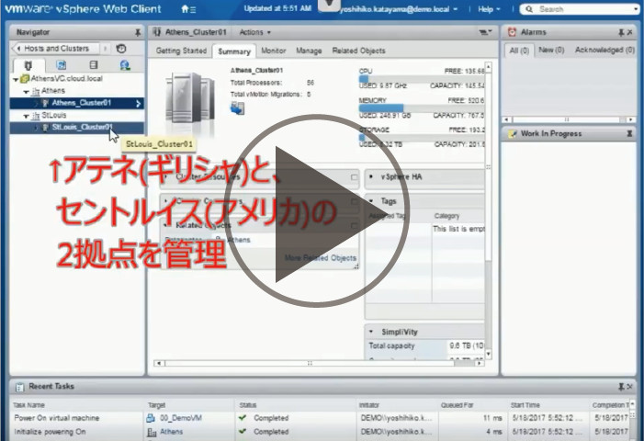Open the 00_DemoVM target link
The image size is (644, 441).
pyautogui.click(x=180, y=418)
